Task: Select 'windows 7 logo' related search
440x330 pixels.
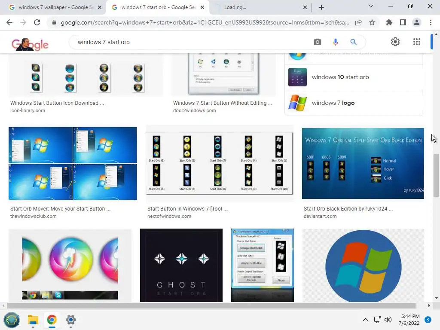Action: pos(354,103)
